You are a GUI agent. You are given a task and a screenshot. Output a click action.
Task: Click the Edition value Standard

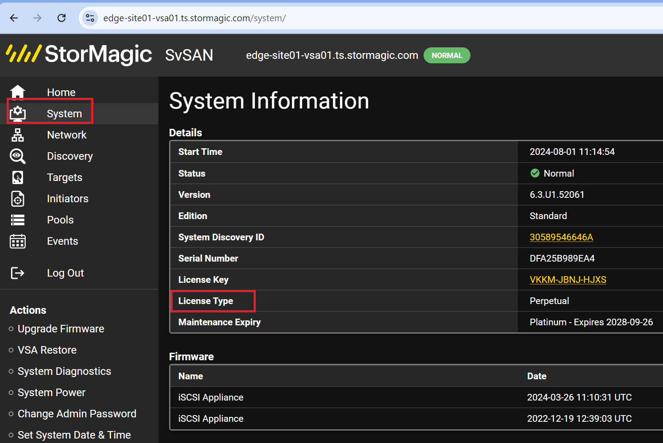(x=548, y=216)
